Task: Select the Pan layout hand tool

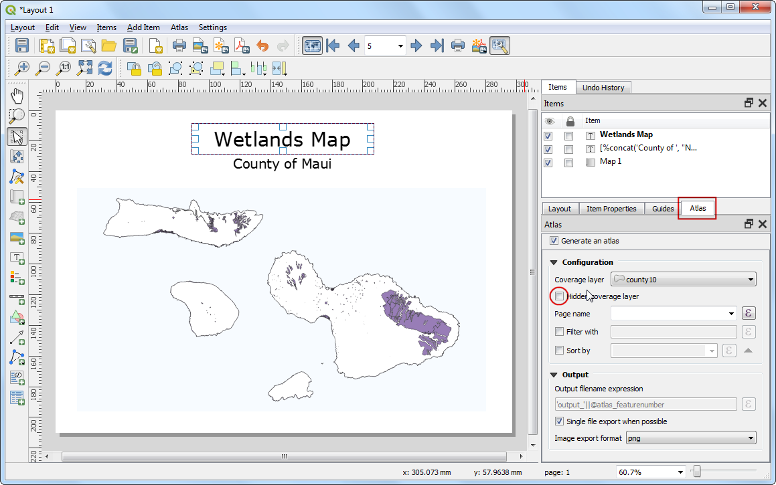Action: 17,96
